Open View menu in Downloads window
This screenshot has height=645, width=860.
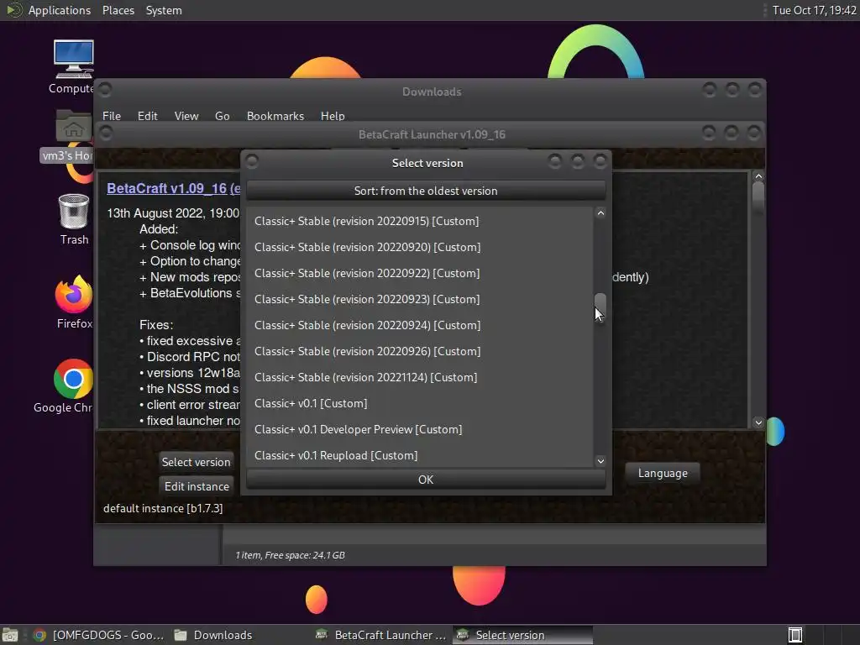(186, 116)
